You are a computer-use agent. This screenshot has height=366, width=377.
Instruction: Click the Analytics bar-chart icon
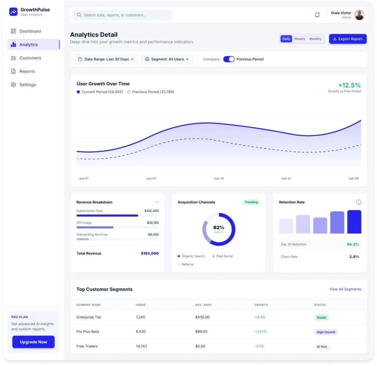pyautogui.click(x=13, y=45)
